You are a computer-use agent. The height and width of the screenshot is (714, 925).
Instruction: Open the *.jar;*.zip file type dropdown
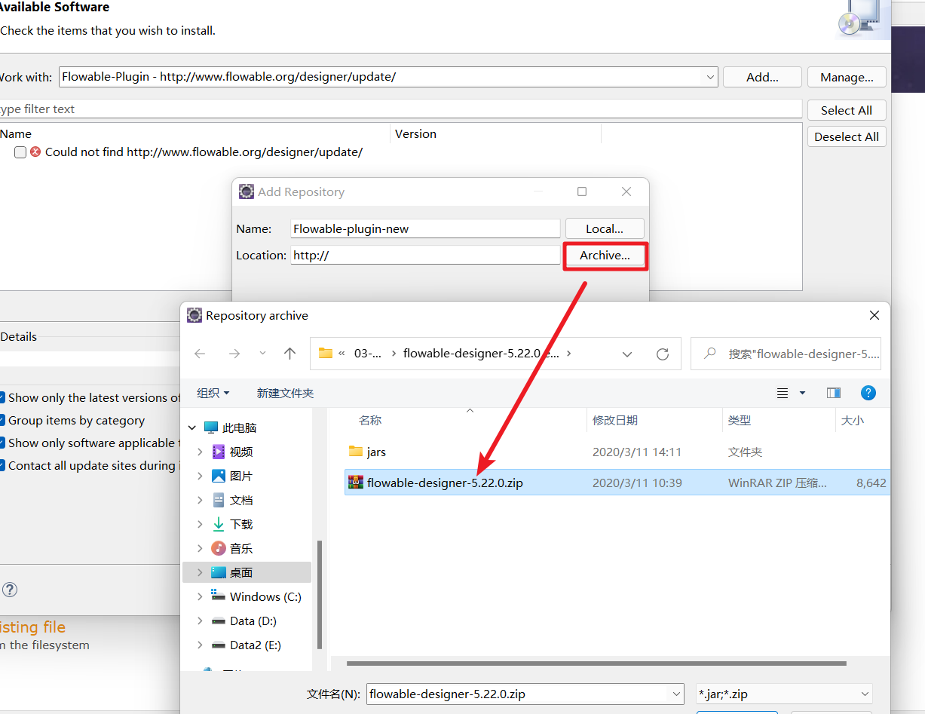pyautogui.click(x=865, y=694)
